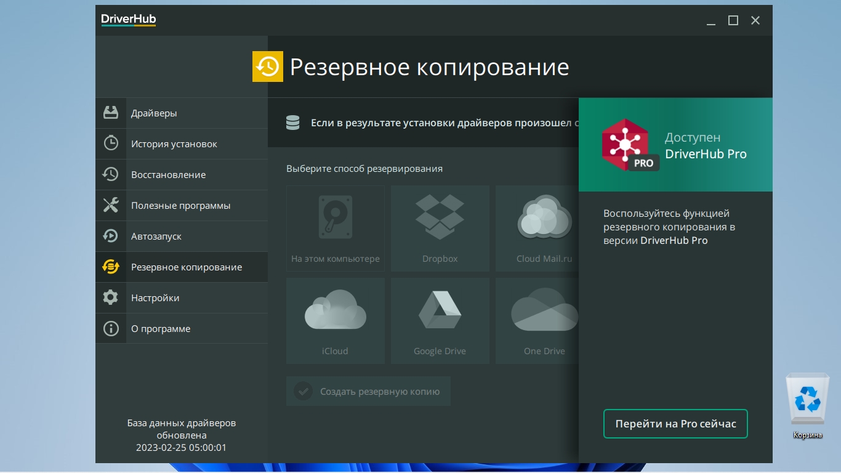This screenshot has width=841, height=473.
Task: Click the 'Если в результате установки драйверов' notice
Action: point(445,123)
